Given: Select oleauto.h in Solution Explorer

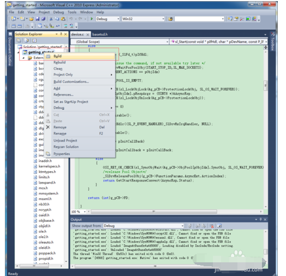Looking at the screenshot, I should [x=46, y=242].
